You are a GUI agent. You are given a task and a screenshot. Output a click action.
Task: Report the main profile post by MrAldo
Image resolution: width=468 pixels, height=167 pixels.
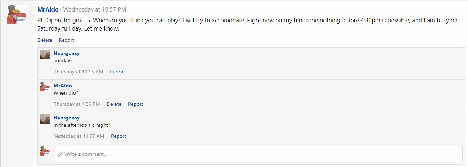point(67,40)
